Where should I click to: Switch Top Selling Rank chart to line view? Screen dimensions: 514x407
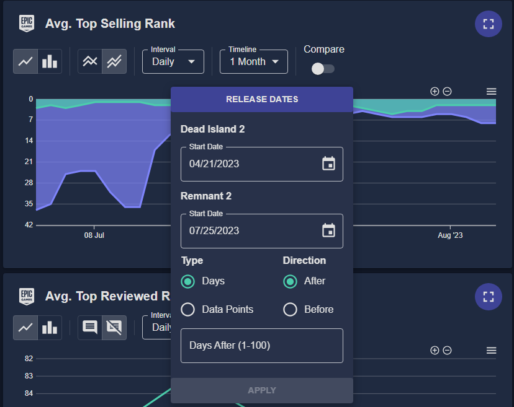coord(25,61)
